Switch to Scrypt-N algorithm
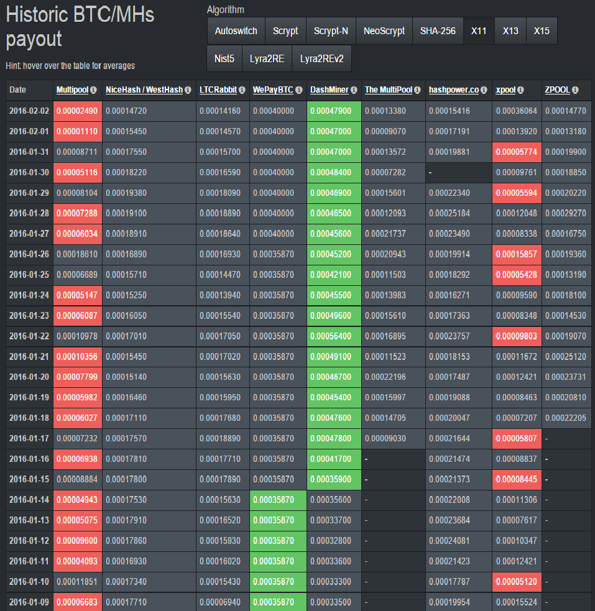Image resolution: width=595 pixels, height=611 pixels. click(331, 31)
